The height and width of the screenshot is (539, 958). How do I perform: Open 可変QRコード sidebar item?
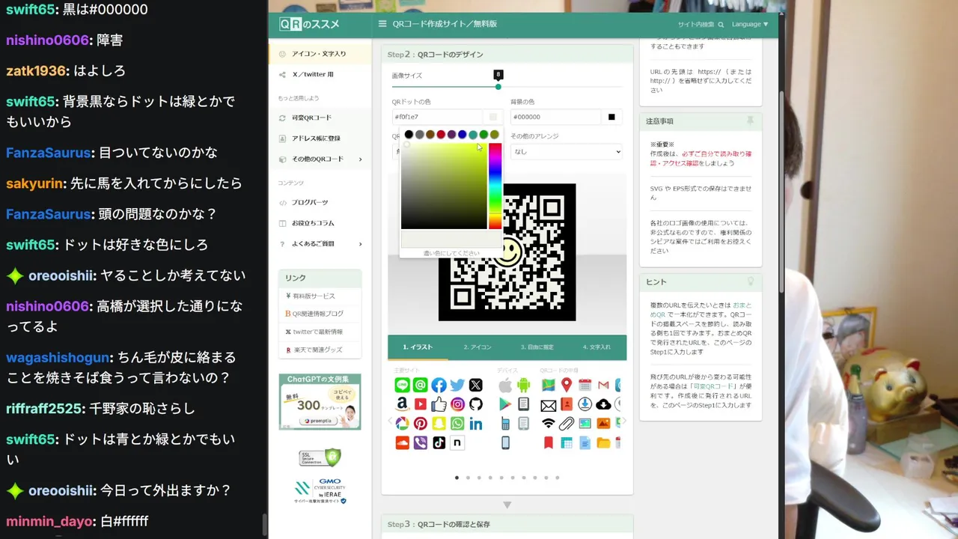coord(320,118)
